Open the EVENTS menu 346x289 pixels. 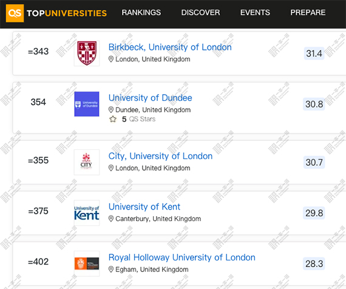click(255, 13)
